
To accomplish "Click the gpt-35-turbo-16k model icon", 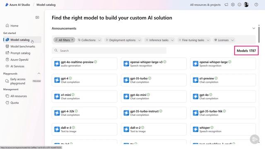I will point(195,113).
